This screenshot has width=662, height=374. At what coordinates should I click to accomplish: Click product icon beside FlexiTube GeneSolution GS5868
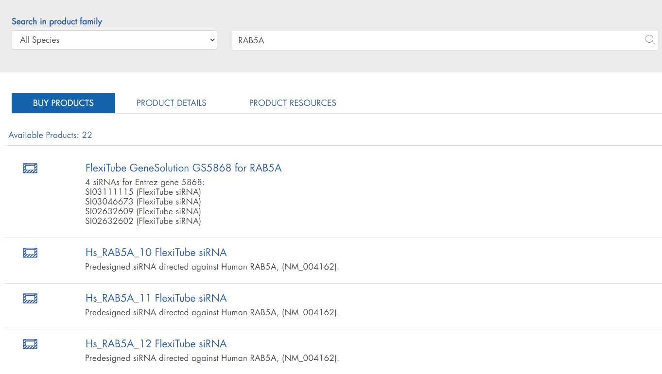[x=30, y=169]
